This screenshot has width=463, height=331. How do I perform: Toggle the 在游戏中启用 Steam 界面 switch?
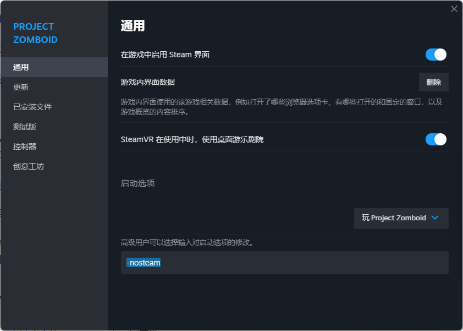(436, 55)
